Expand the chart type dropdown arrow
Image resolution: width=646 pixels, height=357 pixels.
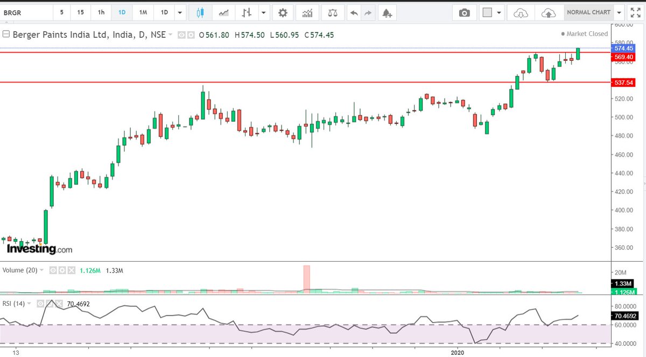(x=263, y=12)
